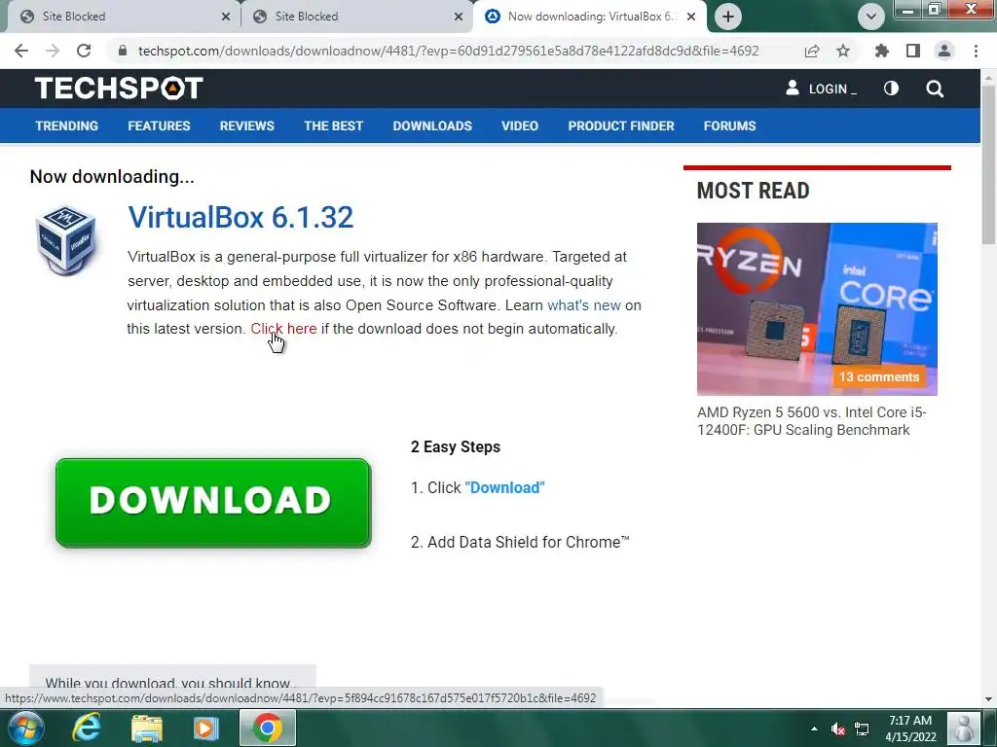997x747 pixels.
Task: Open the PRODUCT FINDER nav item
Action: 621,125
